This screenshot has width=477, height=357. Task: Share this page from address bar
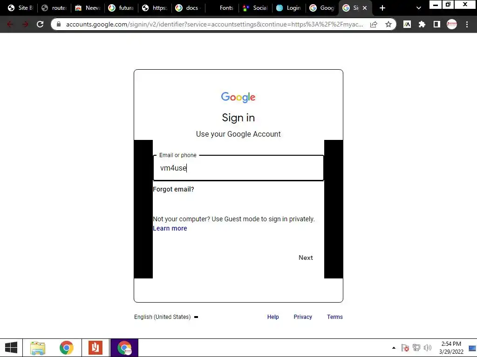coord(374,24)
